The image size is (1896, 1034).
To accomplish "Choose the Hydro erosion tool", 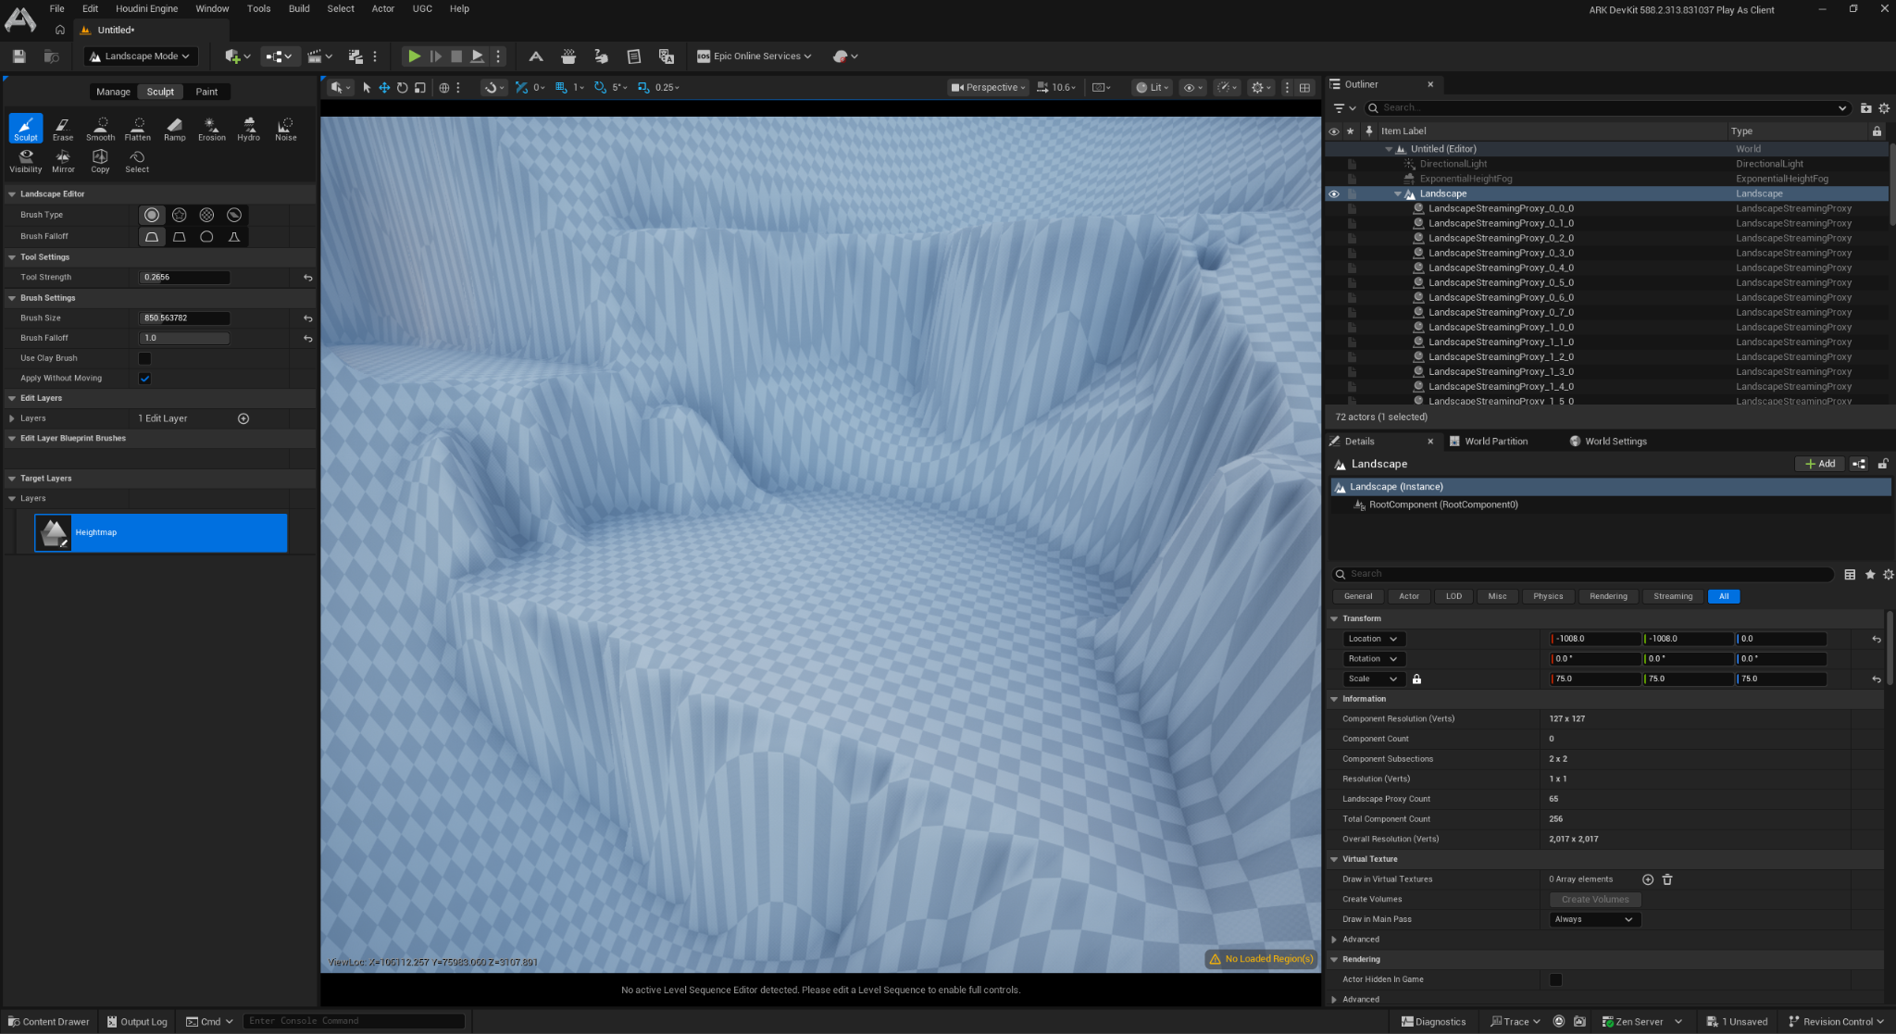I will click(249, 128).
